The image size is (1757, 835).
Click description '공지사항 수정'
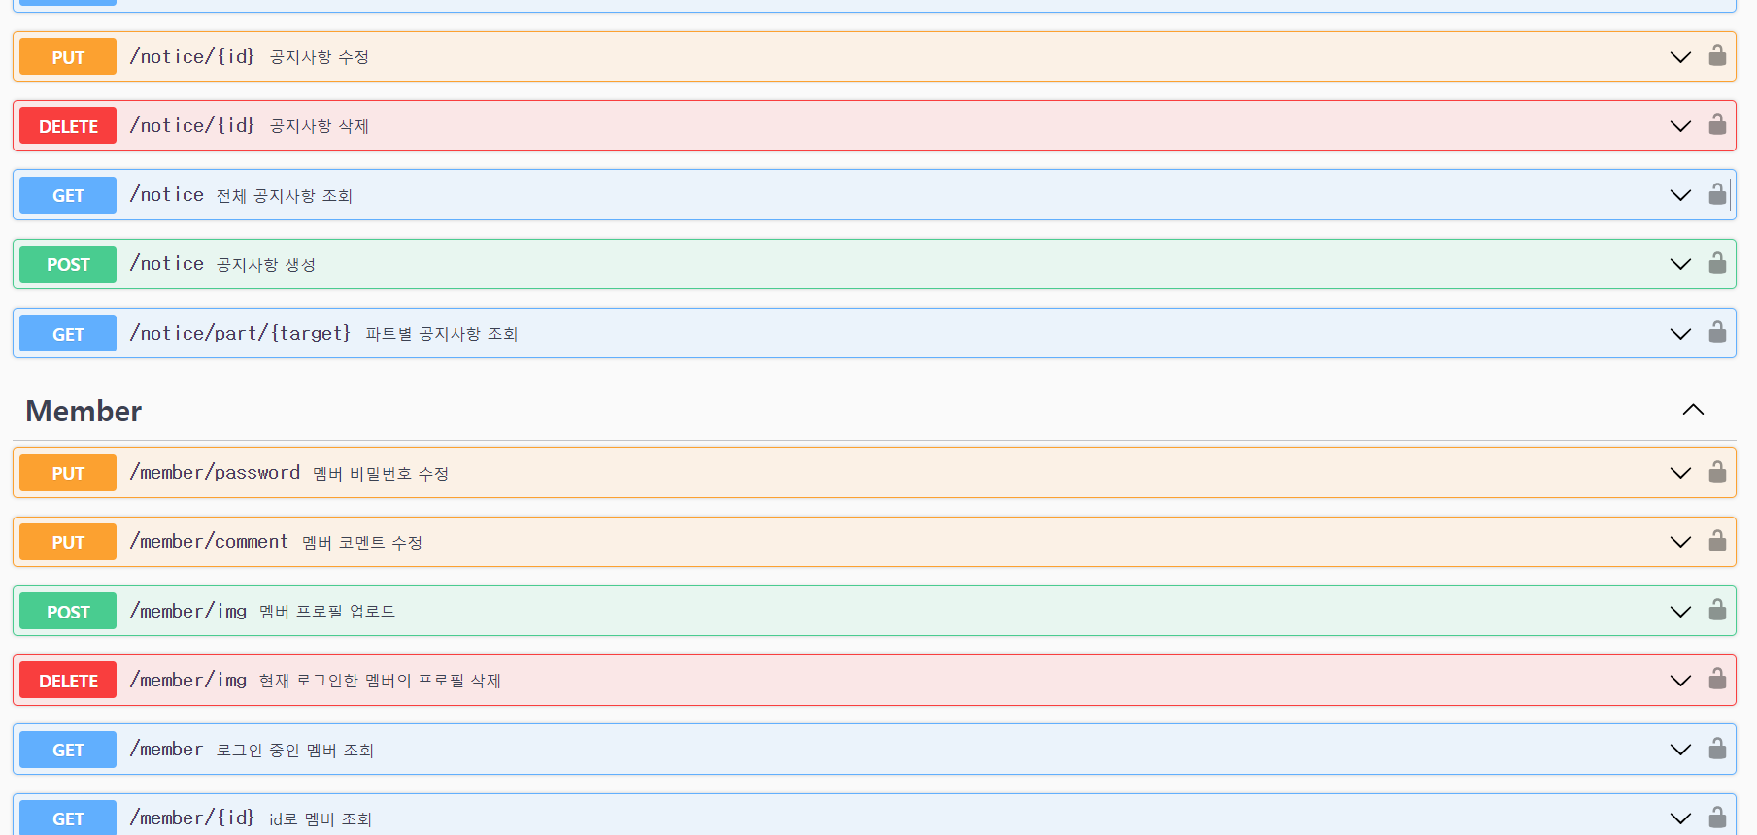coord(320,57)
